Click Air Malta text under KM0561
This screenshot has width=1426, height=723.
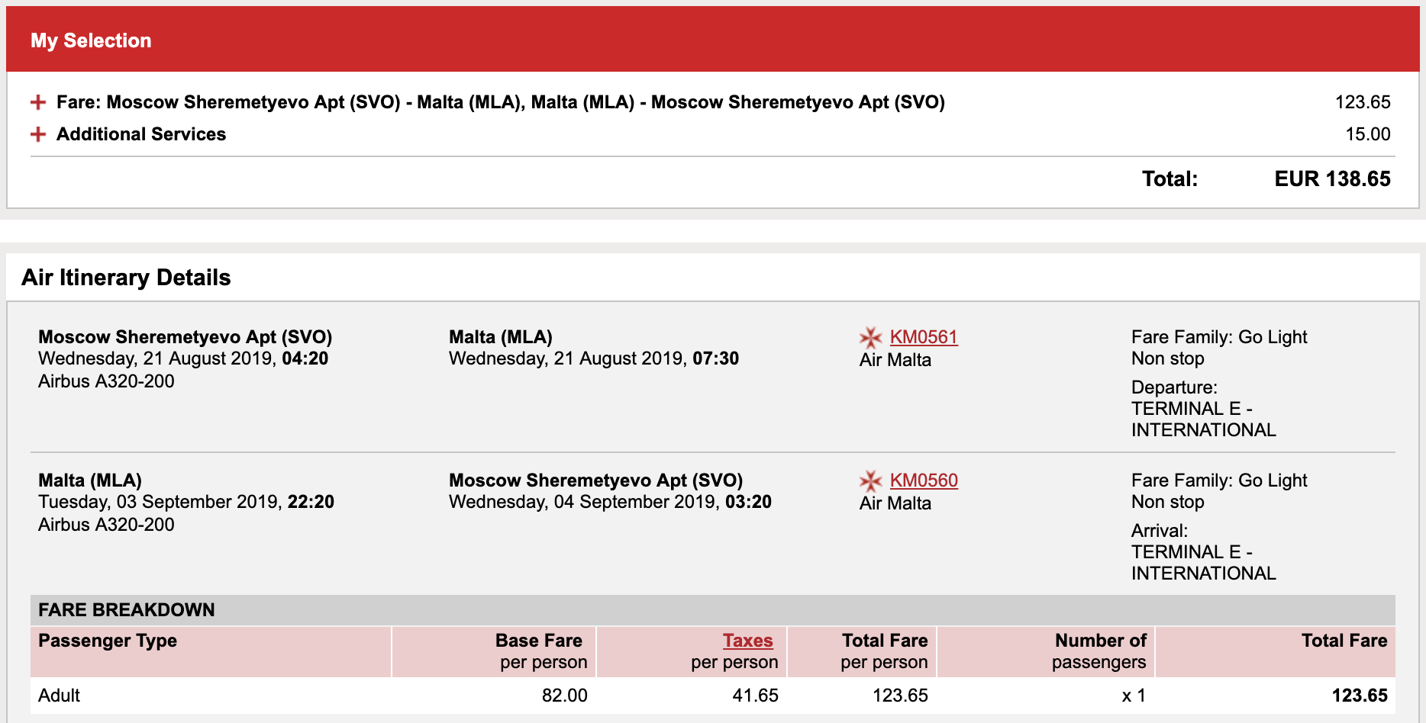click(x=895, y=360)
